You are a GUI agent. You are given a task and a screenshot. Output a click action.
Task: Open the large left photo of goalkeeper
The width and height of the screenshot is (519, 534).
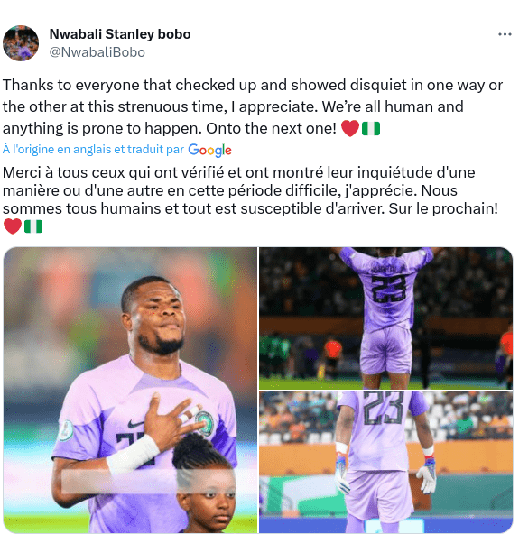point(130,390)
